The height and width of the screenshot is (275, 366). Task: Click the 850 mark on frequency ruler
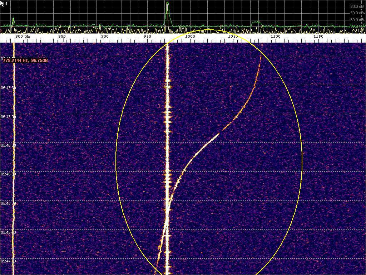pos(62,37)
